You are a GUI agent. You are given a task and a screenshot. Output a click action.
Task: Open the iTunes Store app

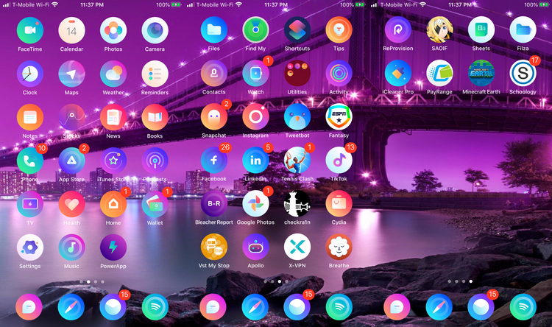[x=113, y=161]
